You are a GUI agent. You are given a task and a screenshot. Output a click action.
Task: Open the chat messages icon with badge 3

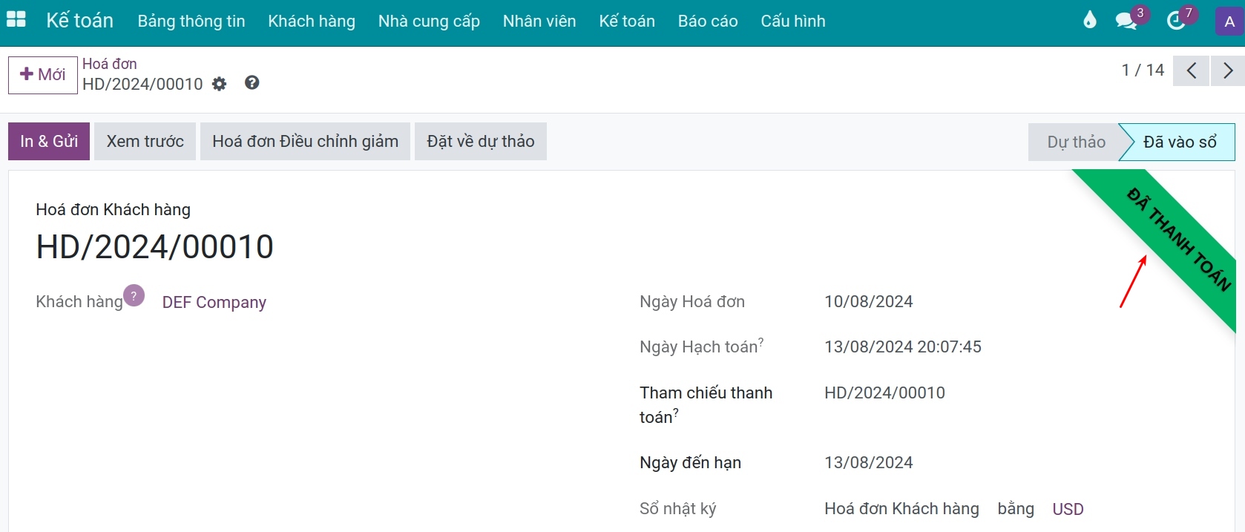pos(1126,21)
